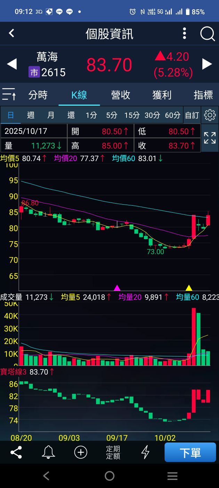The image size is (219, 488).
Task: Open the sort list icon beside 分時
Action: tap(9, 94)
